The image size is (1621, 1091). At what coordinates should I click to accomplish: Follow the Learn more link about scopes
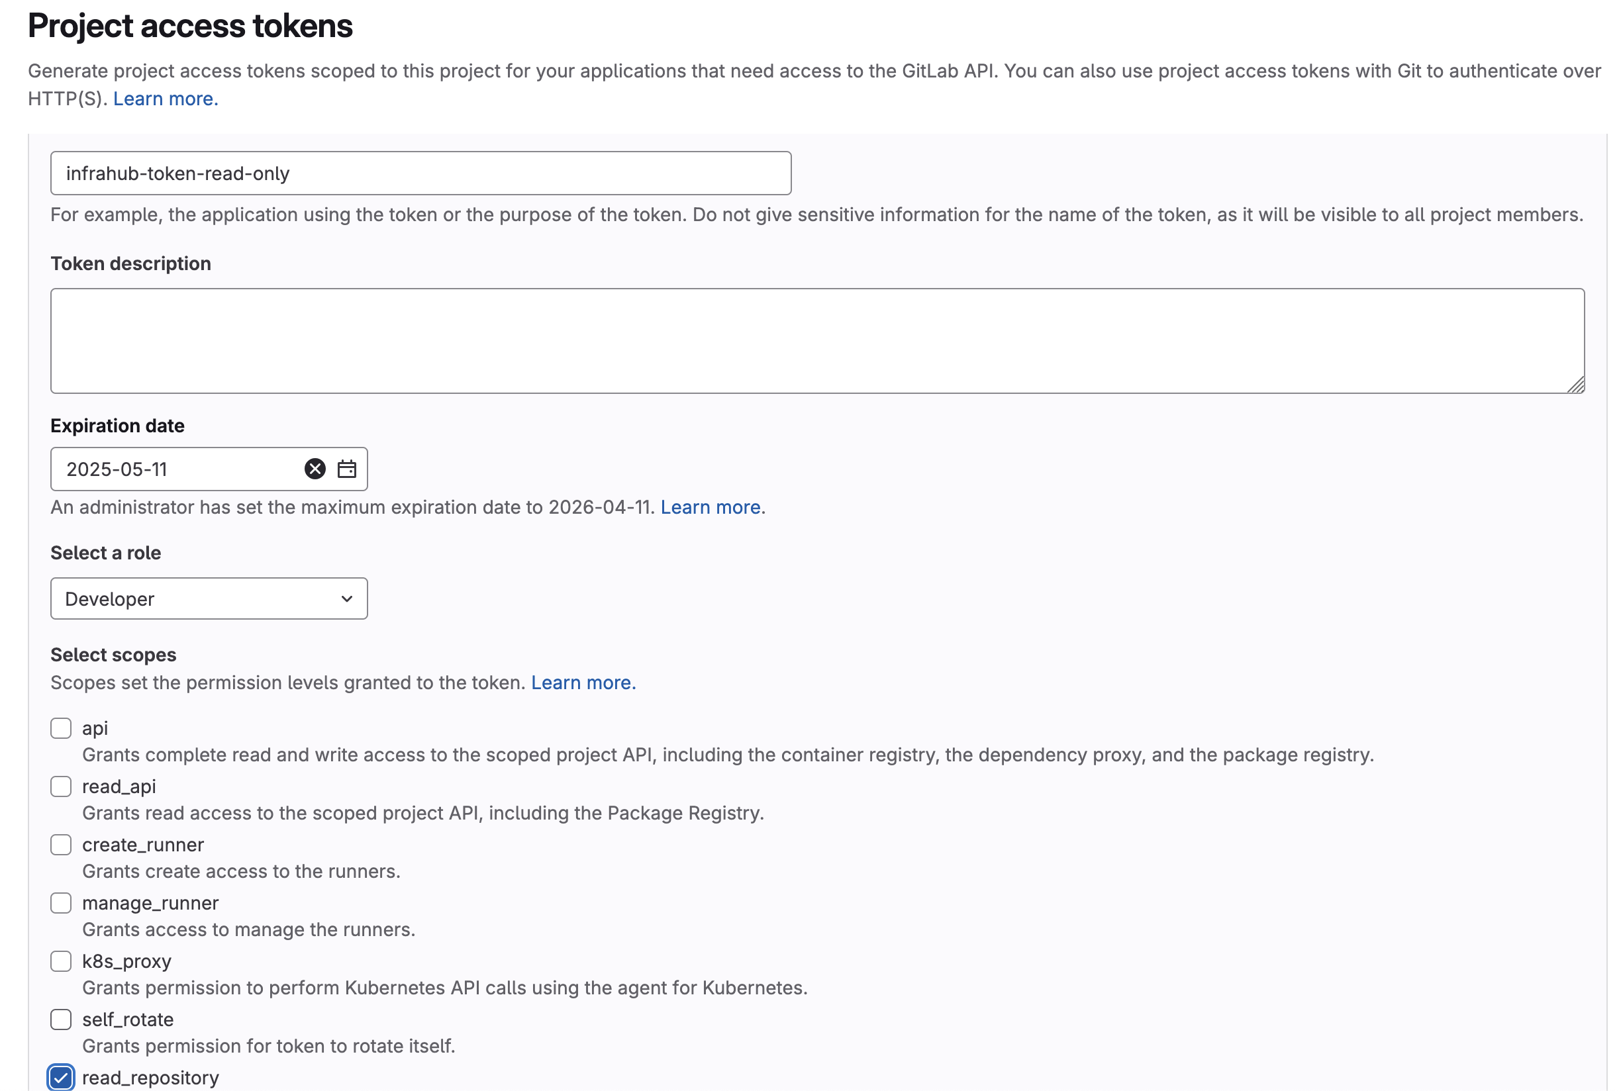[583, 683]
